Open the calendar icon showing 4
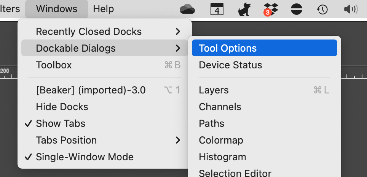Viewport: 367px width, 177px height. [217, 9]
